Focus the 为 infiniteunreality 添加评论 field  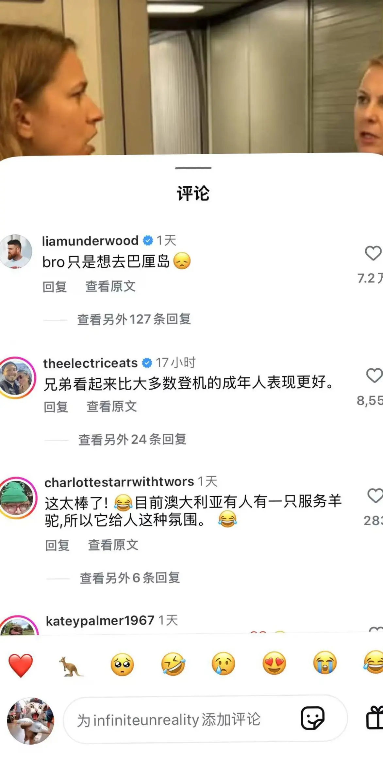coord(205,719)
